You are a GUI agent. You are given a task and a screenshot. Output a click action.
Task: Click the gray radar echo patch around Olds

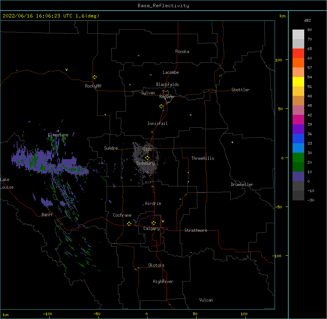click(146, 157)
